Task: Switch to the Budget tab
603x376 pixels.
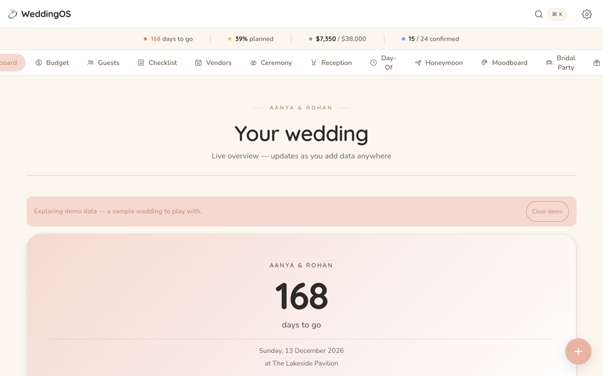Action: 52,63
